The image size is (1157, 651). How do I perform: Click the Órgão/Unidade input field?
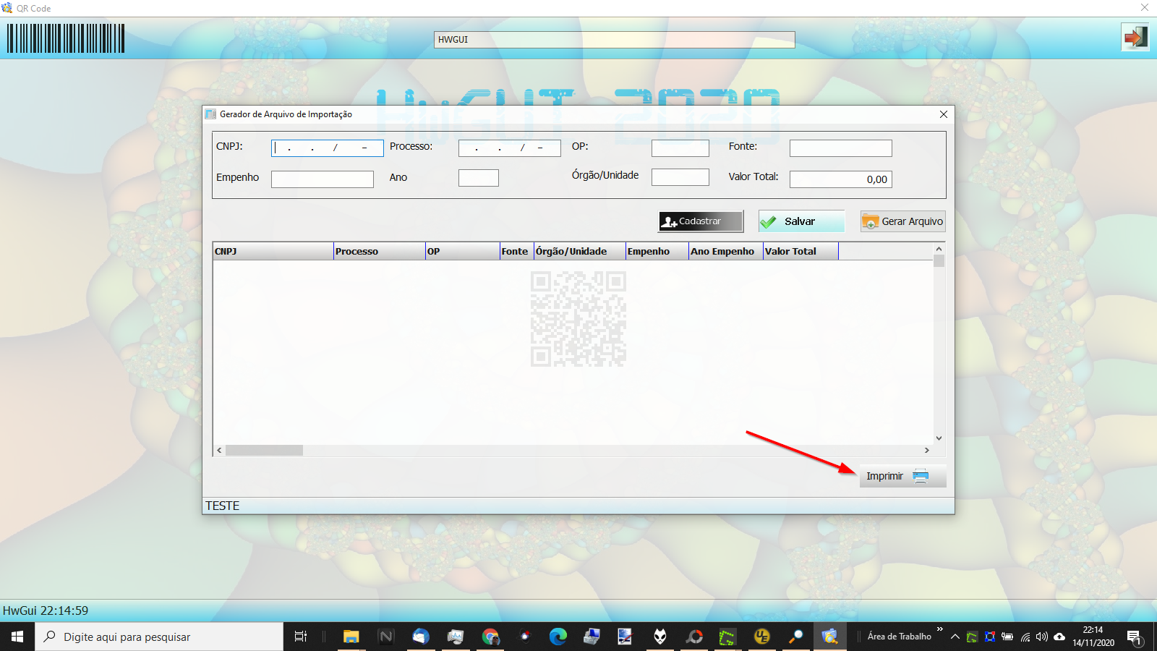tap(680, 177)
